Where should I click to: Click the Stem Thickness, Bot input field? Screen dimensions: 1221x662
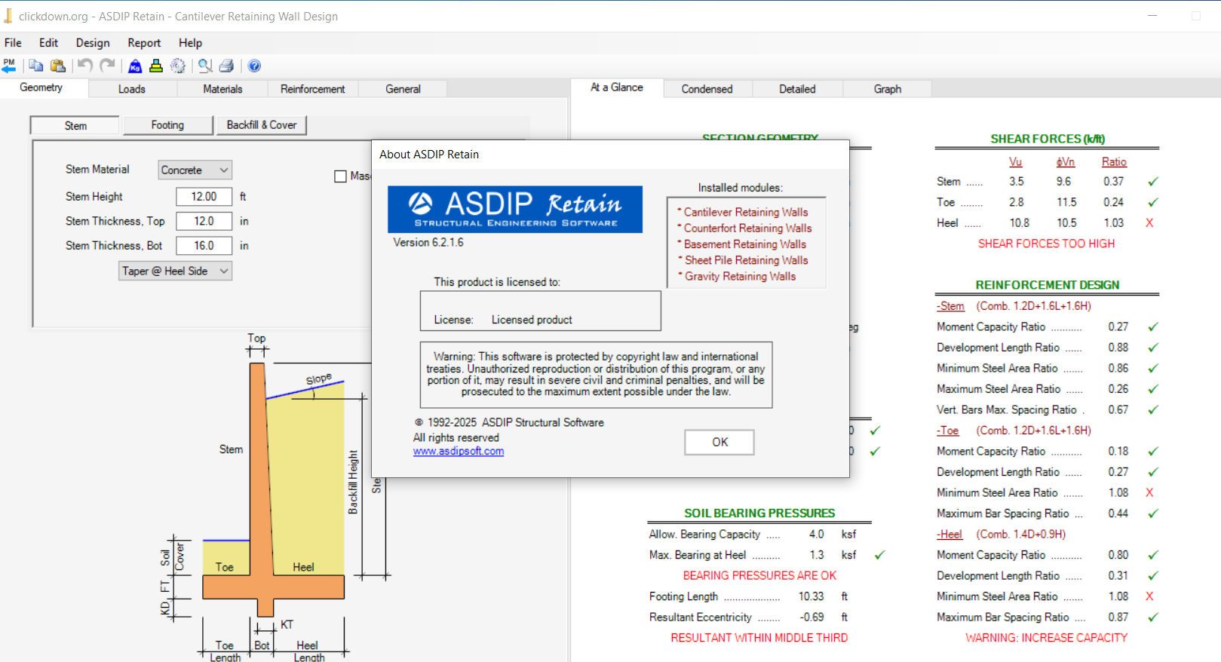click(204, 246)
